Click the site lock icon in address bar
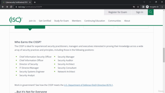Screen dimensions: 165x93 coord(16,7)
